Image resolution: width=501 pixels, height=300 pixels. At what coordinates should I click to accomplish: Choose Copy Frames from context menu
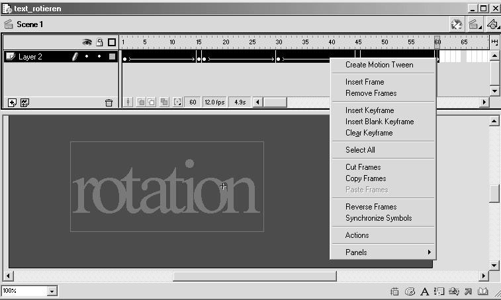[365, 178]
